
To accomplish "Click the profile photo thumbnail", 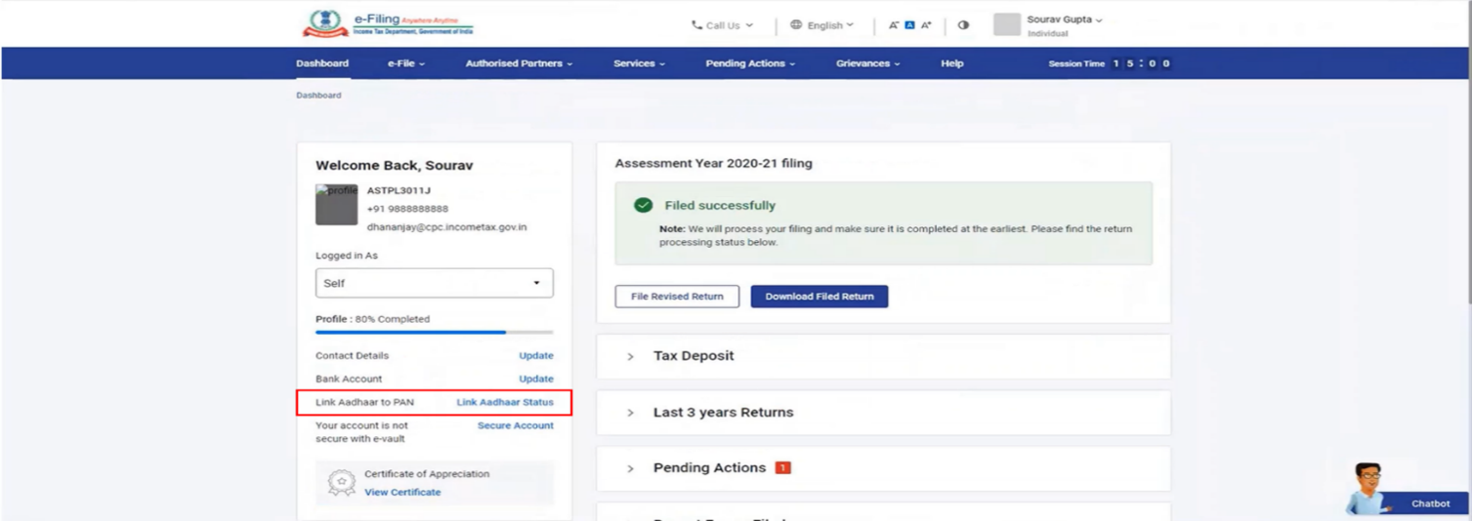I will pyautogui.click(x=336, y=205).
